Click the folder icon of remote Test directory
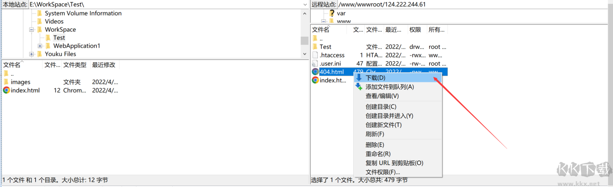The height and width of the screenshot is (187, 613). click(x=315, y=47)
